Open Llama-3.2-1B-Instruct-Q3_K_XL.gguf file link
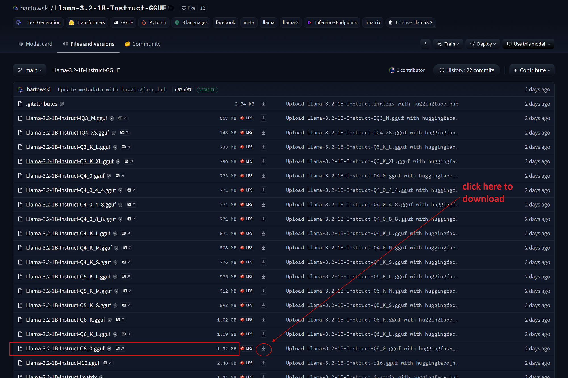Image resolution: width=568 pixels, height=378 pixels. [x=70, y=161]
